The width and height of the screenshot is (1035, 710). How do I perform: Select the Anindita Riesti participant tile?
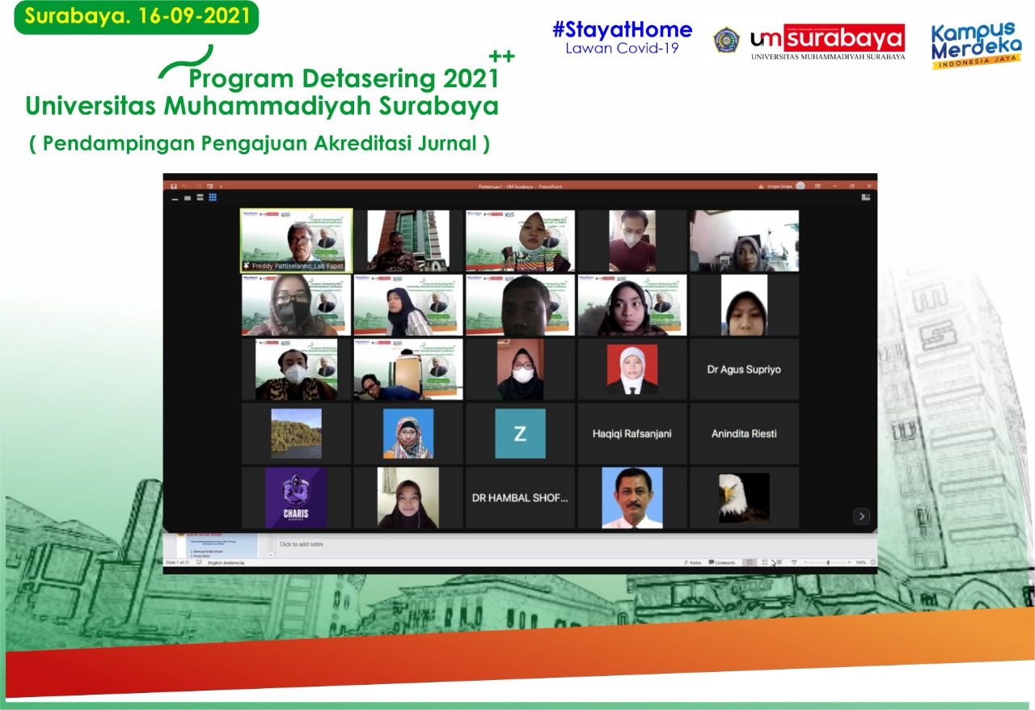pyautogui.click(x=744, y=433)
